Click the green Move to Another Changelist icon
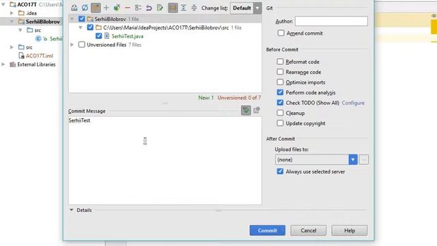This screenshot has width=437, height=246. (x=117, y=8)
